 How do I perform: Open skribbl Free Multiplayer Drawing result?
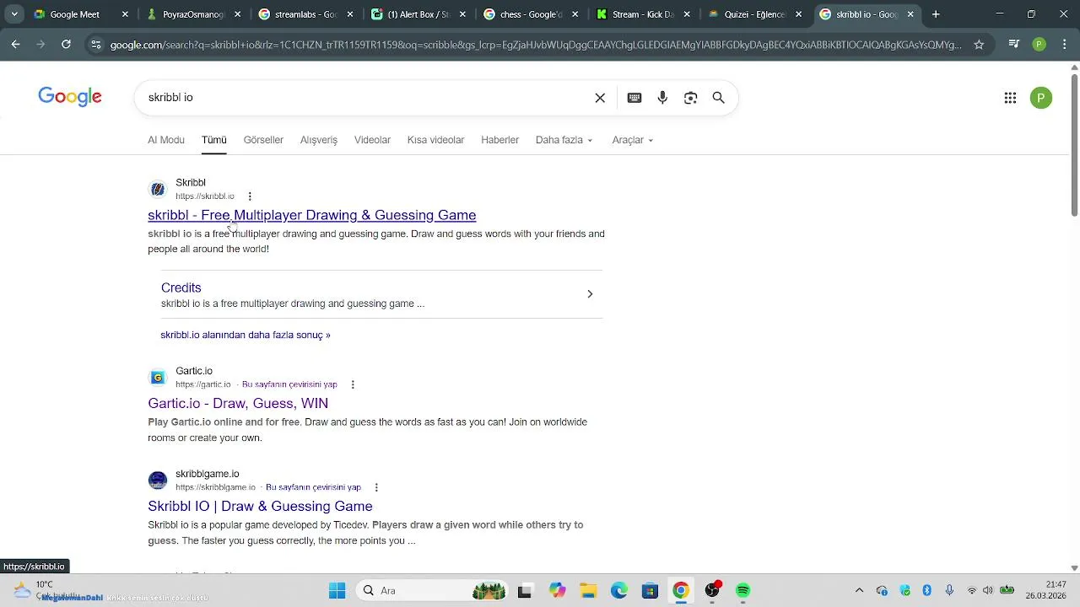pos(312,215)
